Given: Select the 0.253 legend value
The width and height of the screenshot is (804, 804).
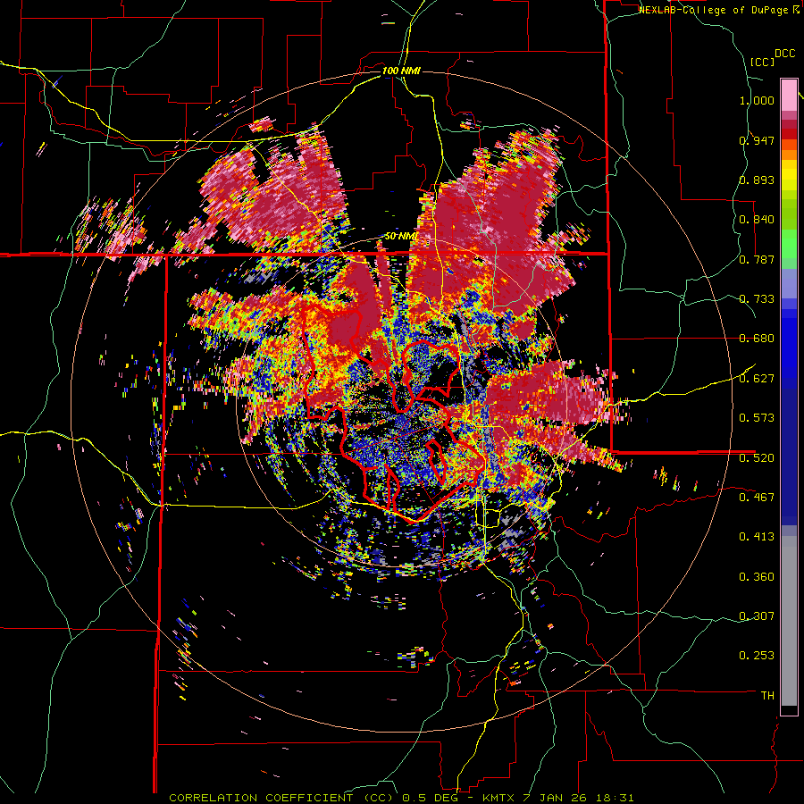Looking at the screenshot, I should (757, 656).
